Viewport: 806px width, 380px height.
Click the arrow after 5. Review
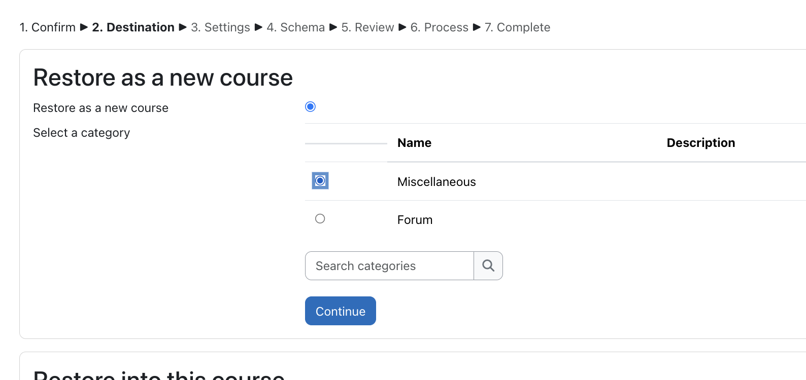402,27
